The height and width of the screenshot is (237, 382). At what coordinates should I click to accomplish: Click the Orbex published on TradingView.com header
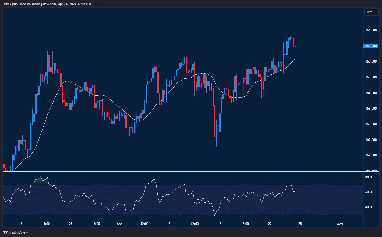tap(49, 4)
